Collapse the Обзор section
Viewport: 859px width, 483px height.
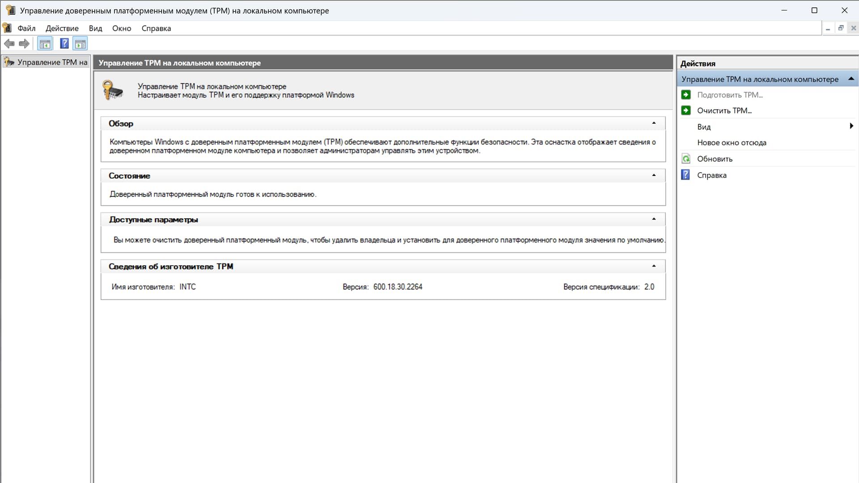(654, 123)
